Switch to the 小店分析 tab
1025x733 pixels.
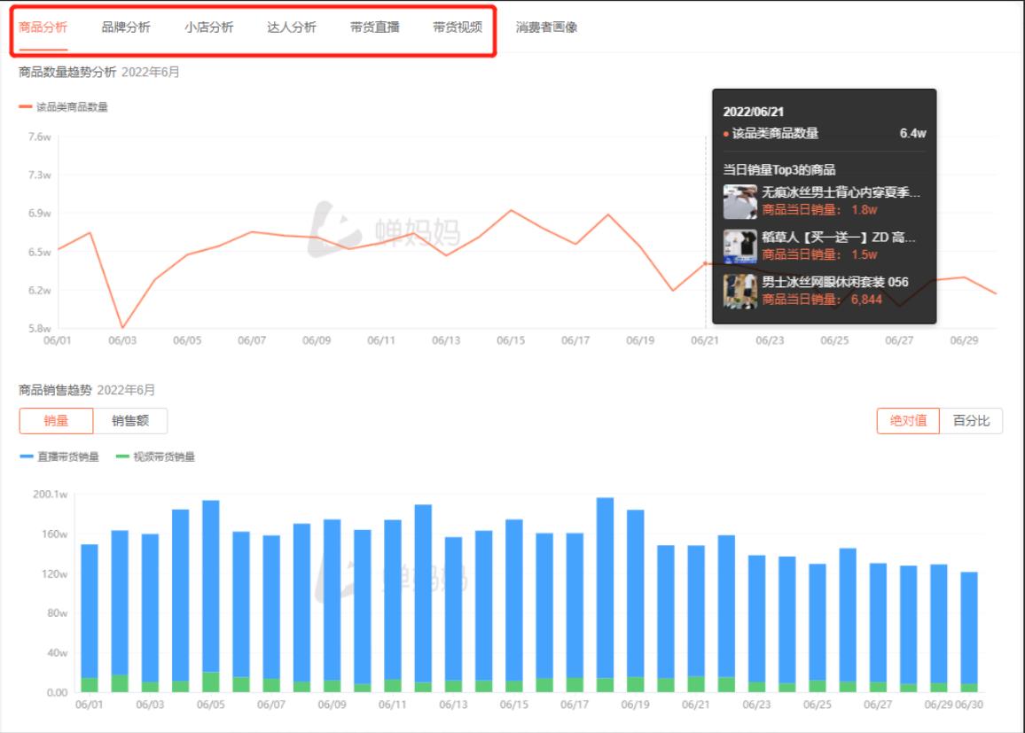(208, 27)
